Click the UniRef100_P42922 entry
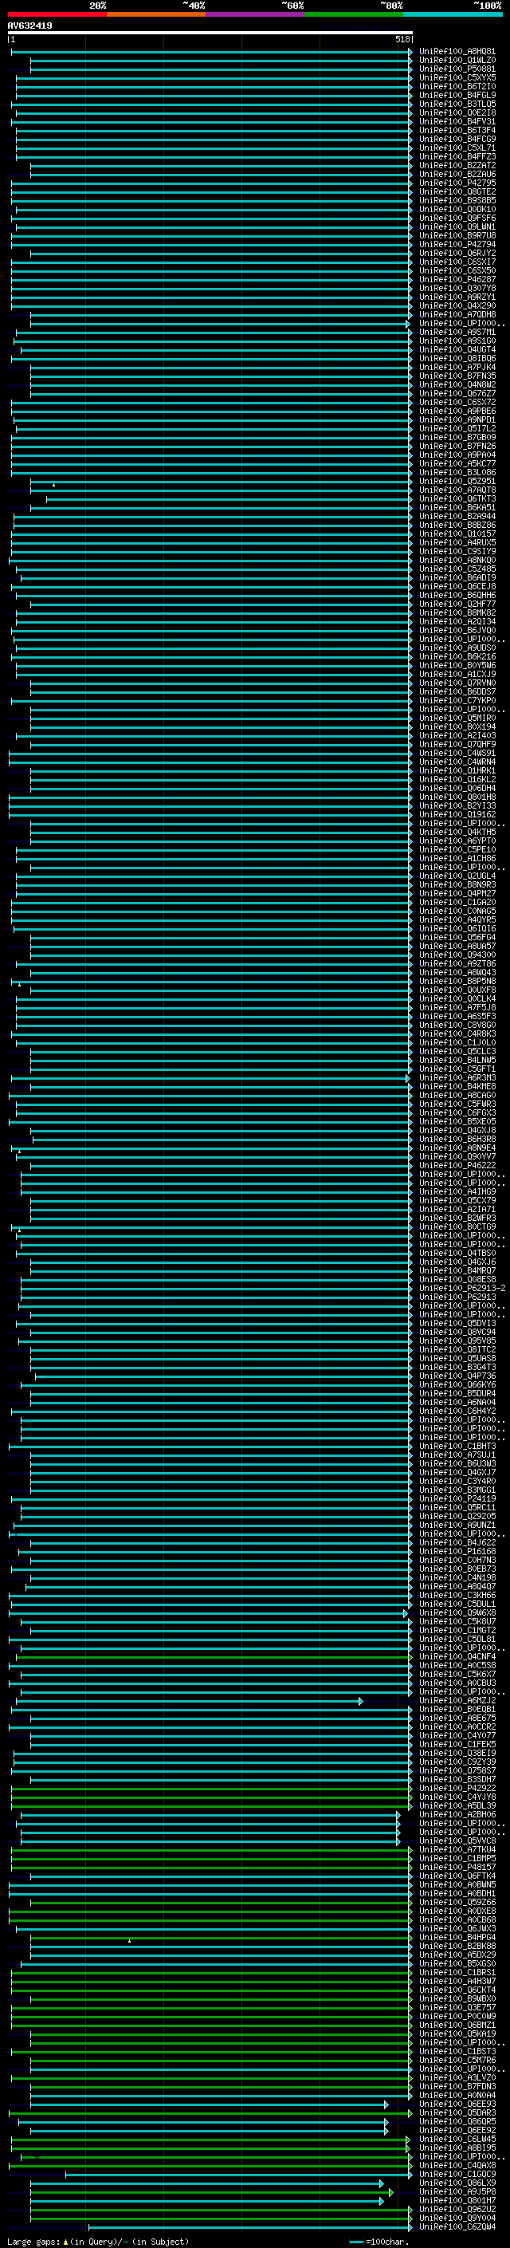The image size is (510, 2248). pyautogui.click(x=457, y=1788)
